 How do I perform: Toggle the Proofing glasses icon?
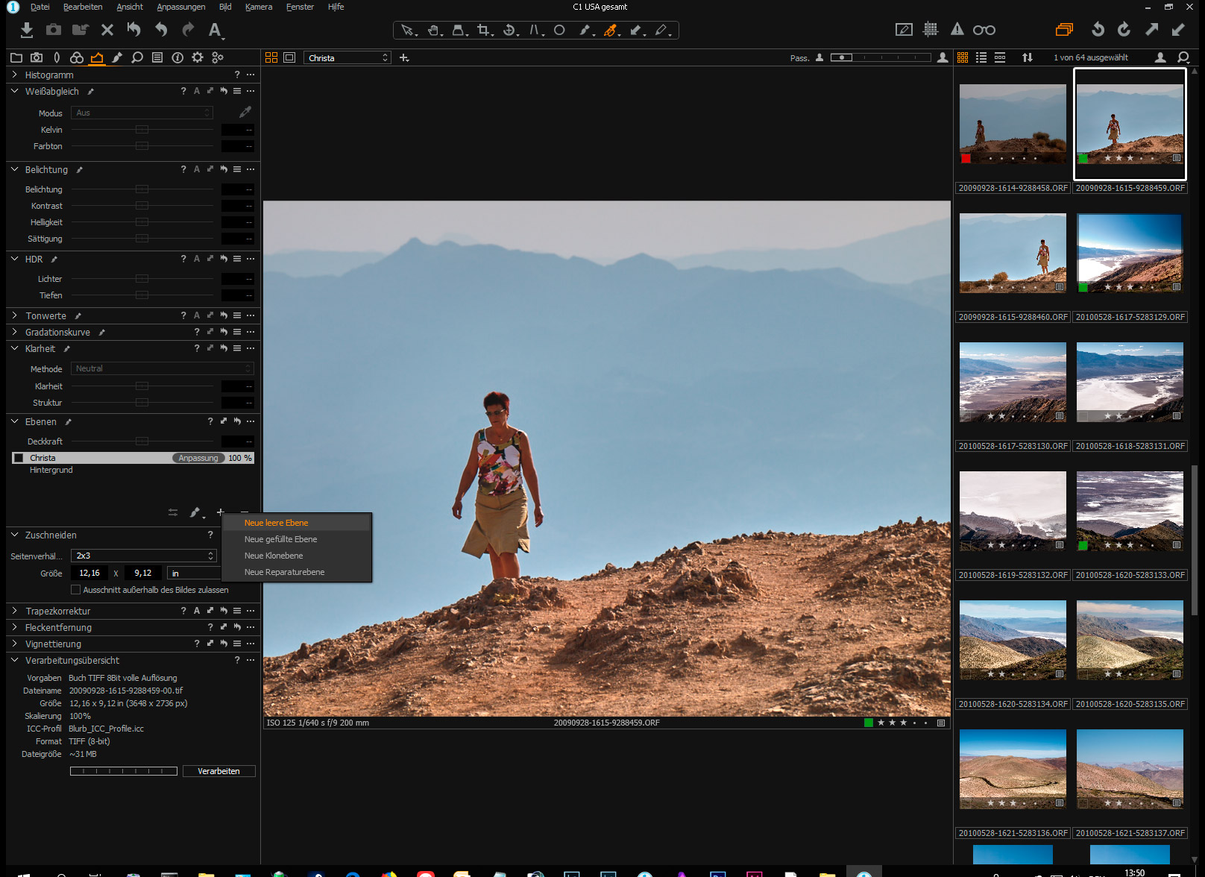pyautogui.click(x=984, y=30)
